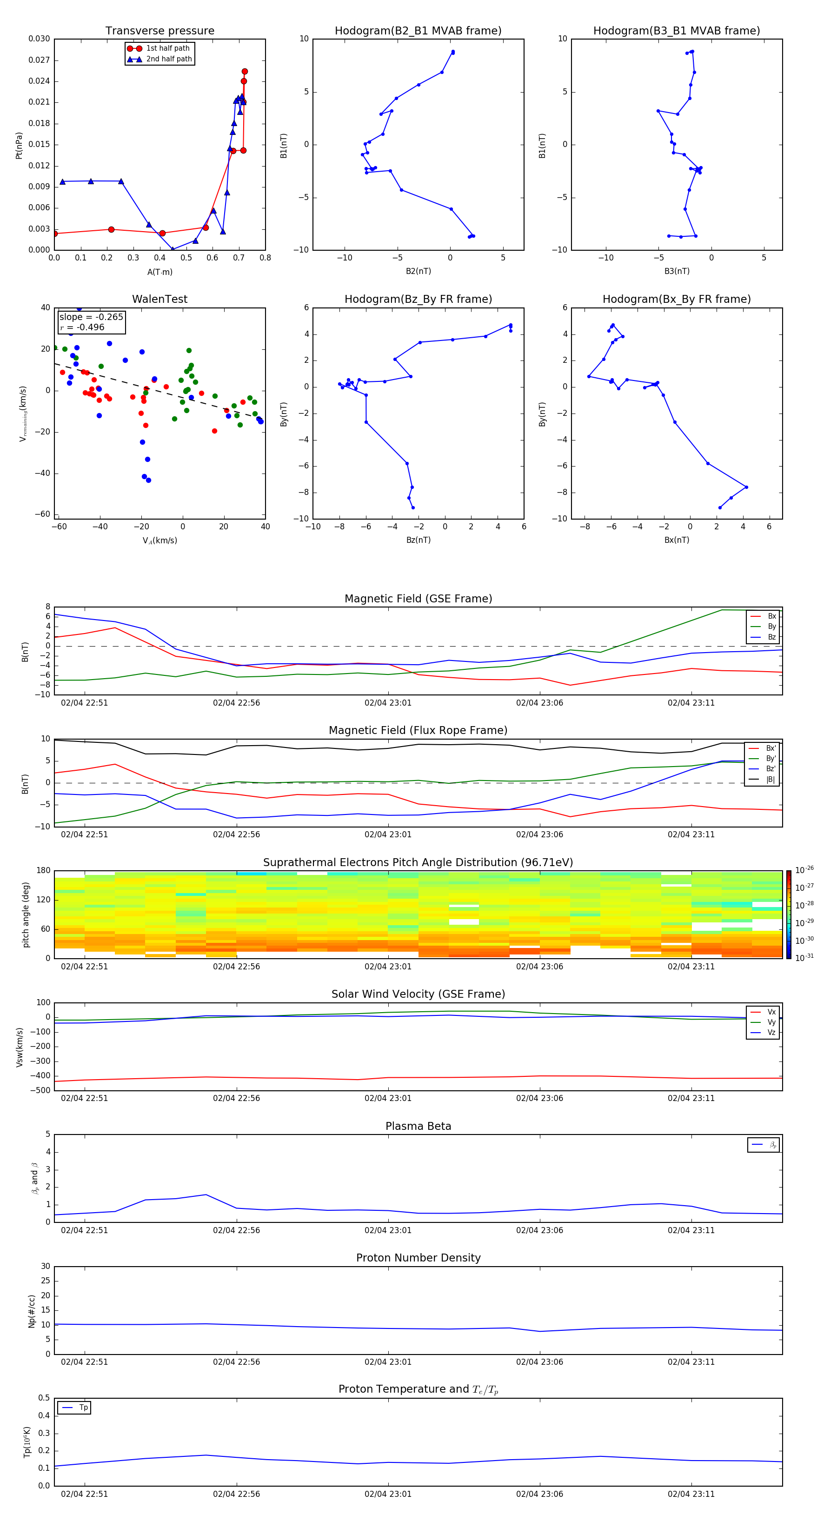The width and height of the screenshot is (837, 1535).
Task: Click the 'r = -0.496' annotation
Action: (x=82, y=327)
